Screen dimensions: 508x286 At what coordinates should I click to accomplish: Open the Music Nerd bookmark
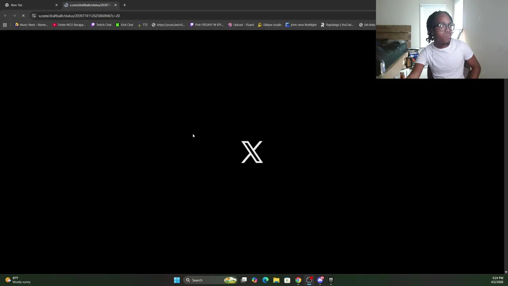(x=31, y=25)
